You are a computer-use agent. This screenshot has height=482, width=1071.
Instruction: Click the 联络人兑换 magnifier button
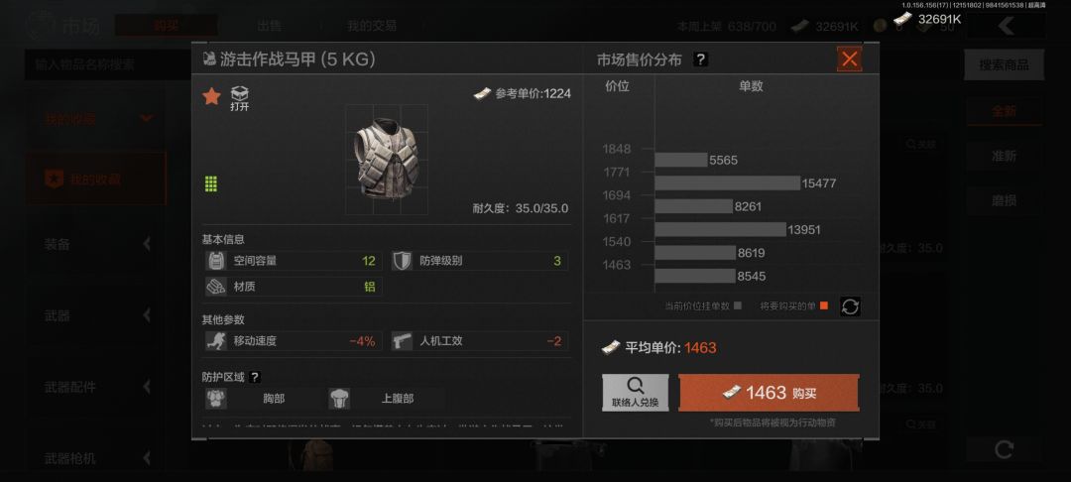636,393
